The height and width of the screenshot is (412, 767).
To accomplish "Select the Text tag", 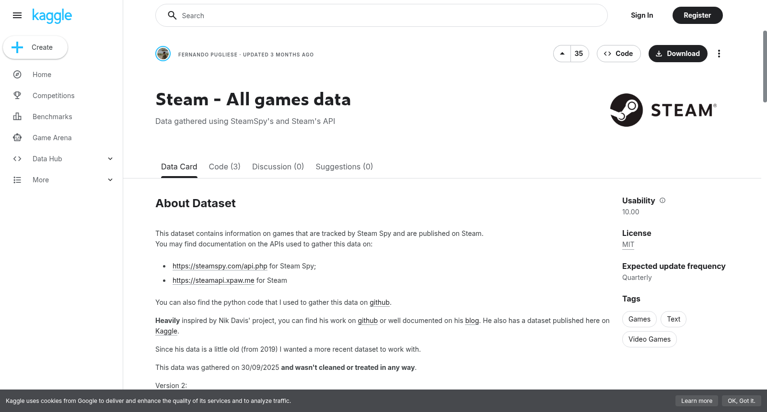I will coord(674,319).
